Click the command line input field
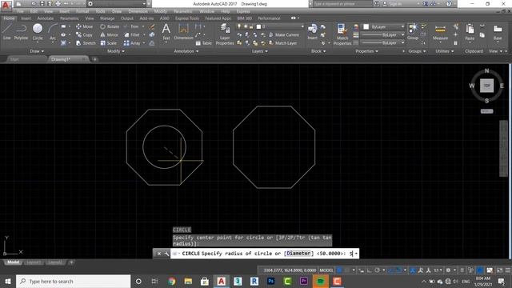512x288 pixels. [x=265, y=254]
